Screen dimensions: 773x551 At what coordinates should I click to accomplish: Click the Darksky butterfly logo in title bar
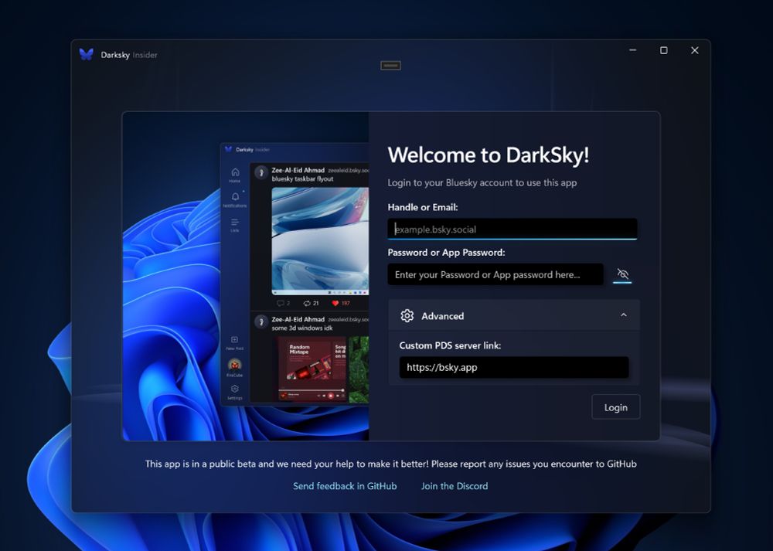click(x=87, y=54)
